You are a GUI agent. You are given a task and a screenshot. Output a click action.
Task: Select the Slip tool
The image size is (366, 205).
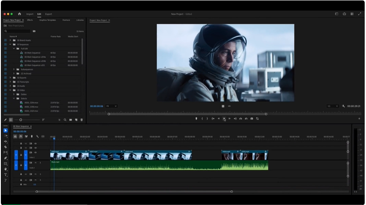(x=6, y=152)
